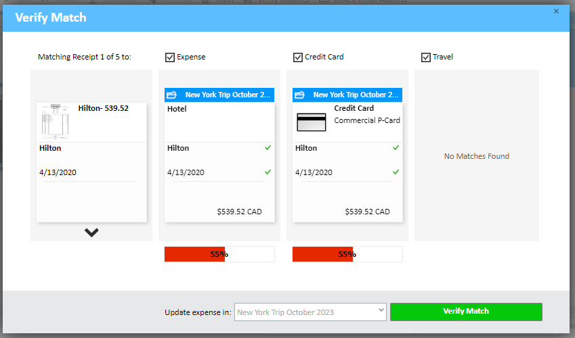Click green checkmark beside Hilton in Expense card
Image resolution: width=575 pixels, height=338 pixels.
268,147
